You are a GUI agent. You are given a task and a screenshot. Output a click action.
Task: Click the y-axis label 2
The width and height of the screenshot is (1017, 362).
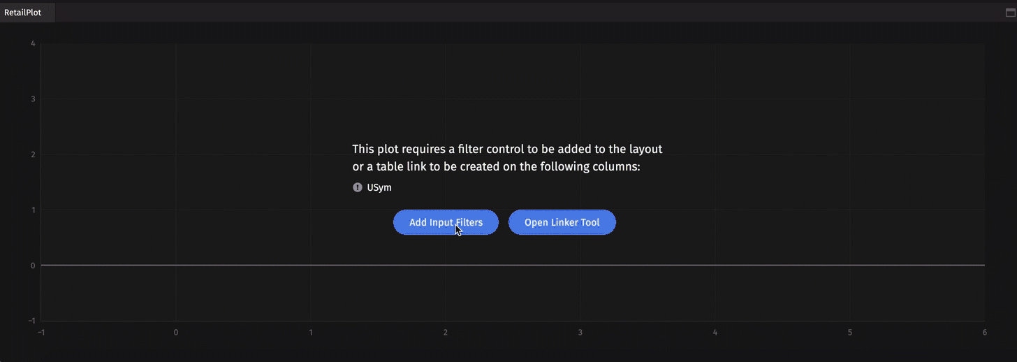click(34, 154)
